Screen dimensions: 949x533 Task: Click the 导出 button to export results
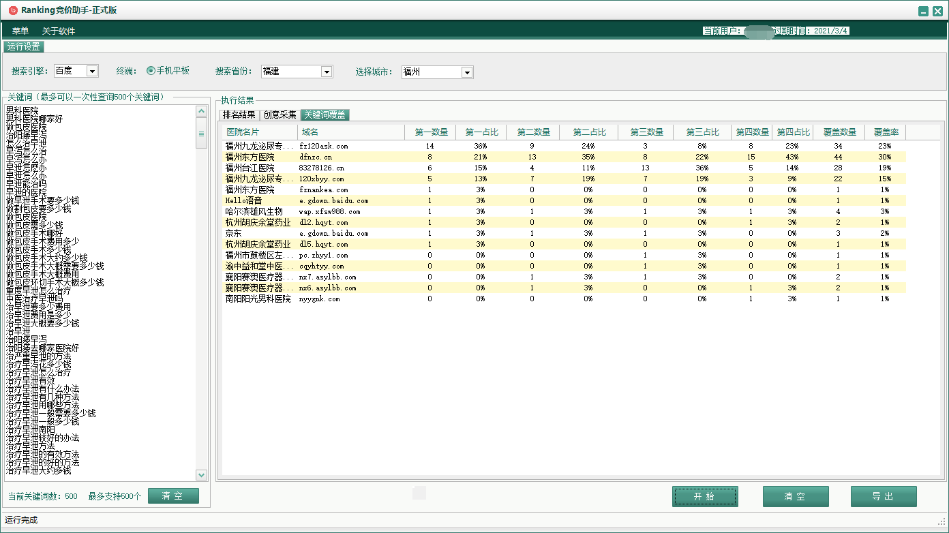coord(884,496)
